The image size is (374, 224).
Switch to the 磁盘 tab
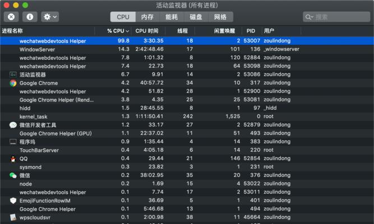(196, 17)
